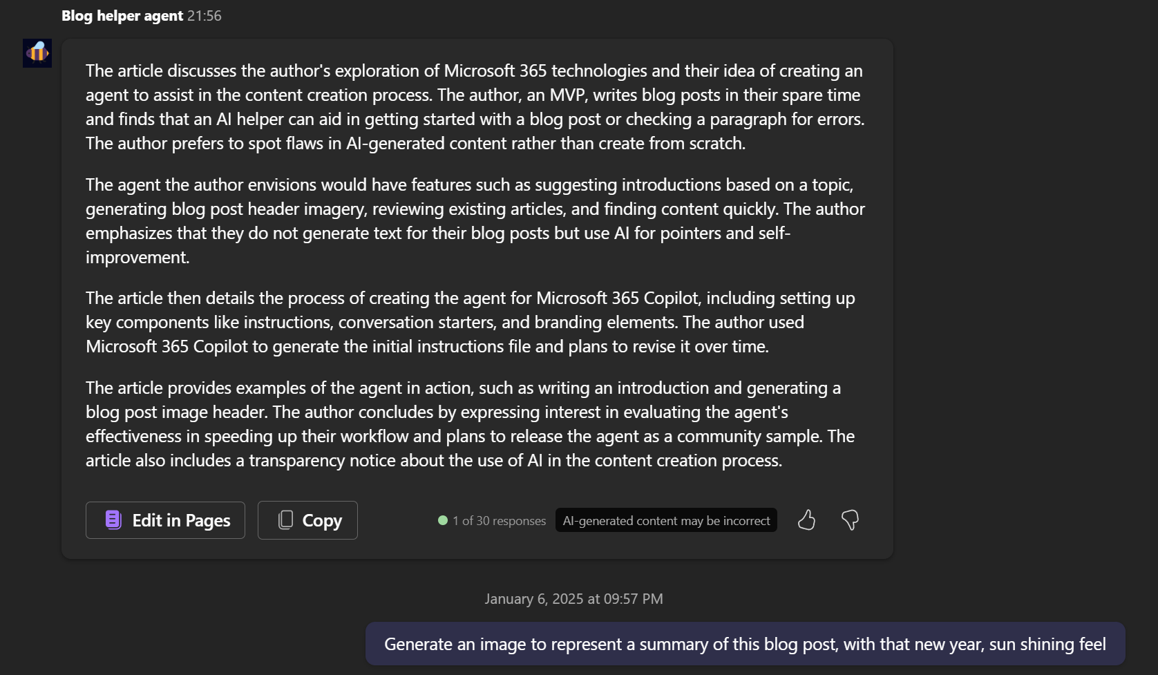Click the 'AI-generated content may be incorrect' badge
1158x675 pixels.
point(665,520)
